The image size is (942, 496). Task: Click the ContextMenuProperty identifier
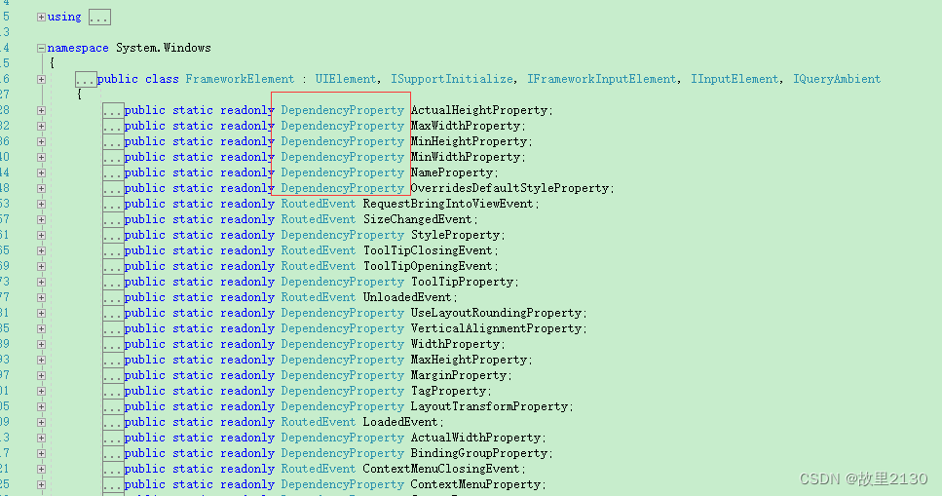click(475, 484)
